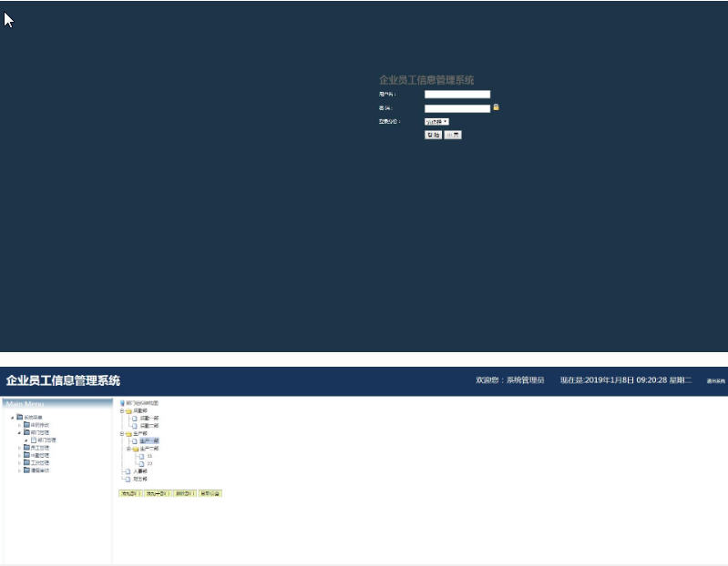Click the 生产一部 document icon

tap(135, 440)
